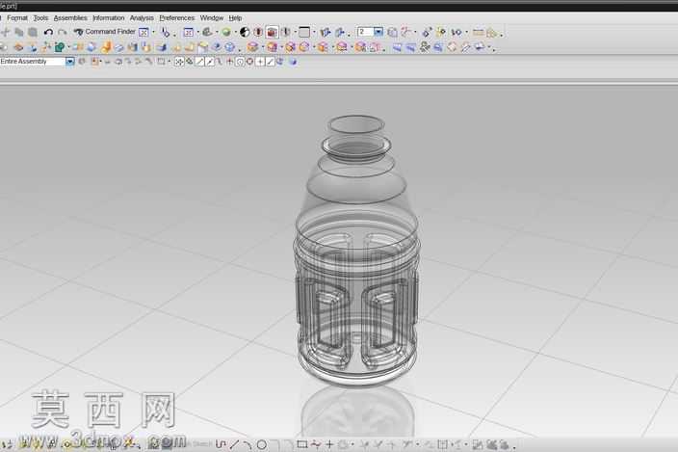Screen dimensions: 678x452
Task: Click the red-and-orange cube icon with arrow
Action: tap(272, 47)
